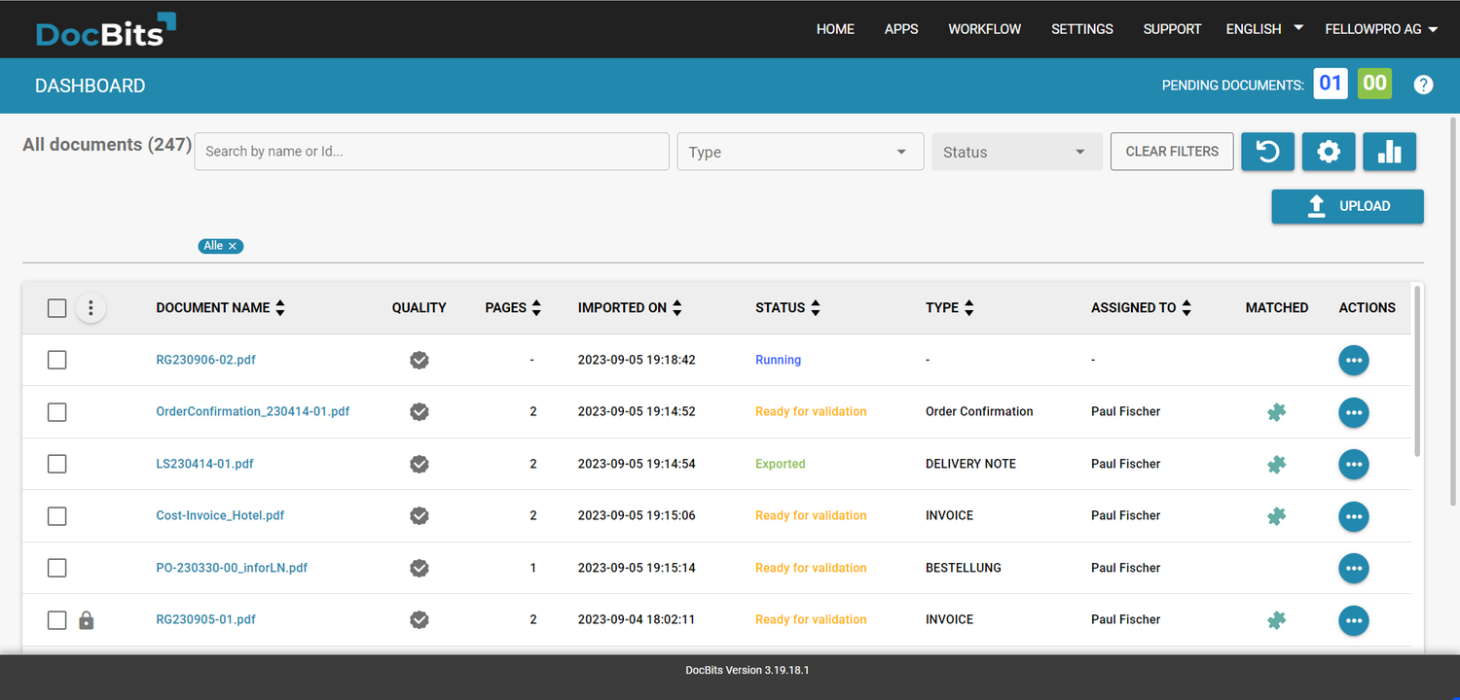
Task: Open the LS230414-01.pdf document link
Action: tap(204, 464)
